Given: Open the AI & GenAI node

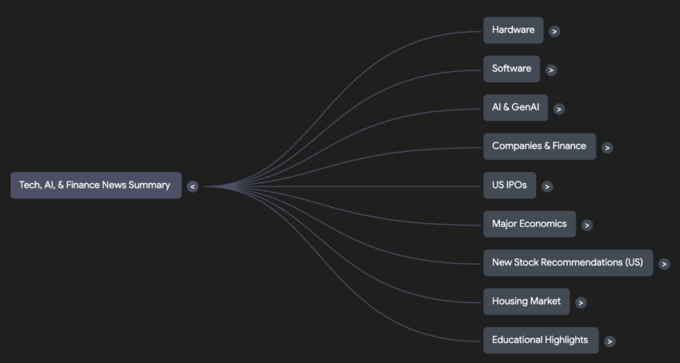Looking at the screenshot, I should (x=515, y=107).
